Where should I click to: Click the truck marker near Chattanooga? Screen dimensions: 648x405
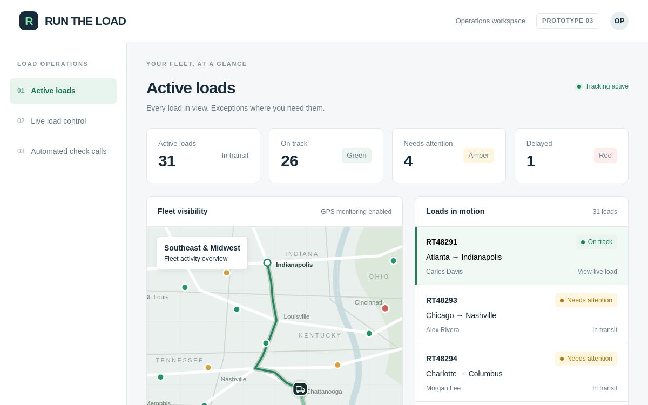tap(300, 389)
